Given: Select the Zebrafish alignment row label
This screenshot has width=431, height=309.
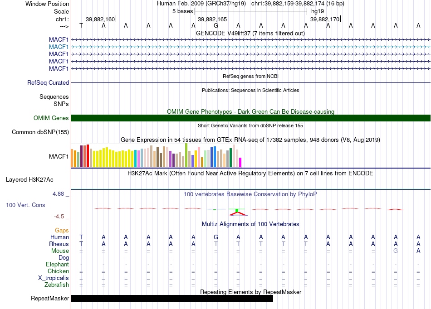Looking at the screenshot, I should [57, 285].
